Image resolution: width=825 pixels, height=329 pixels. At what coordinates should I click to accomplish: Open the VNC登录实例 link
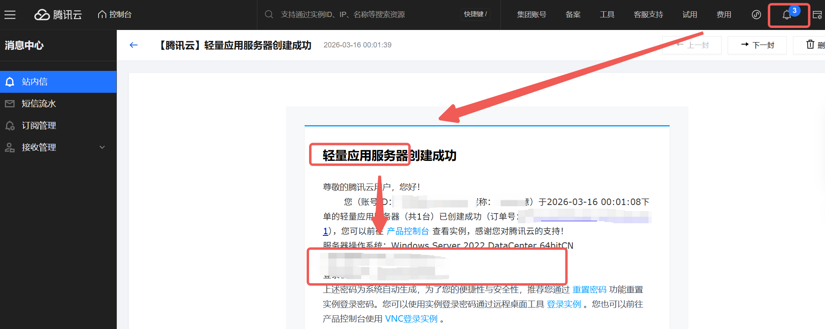[x=411, y=319]
